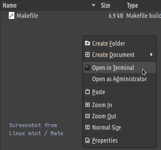Select Open in Terminal
Viewport: 161px width, 150px height.
(120, 67)
